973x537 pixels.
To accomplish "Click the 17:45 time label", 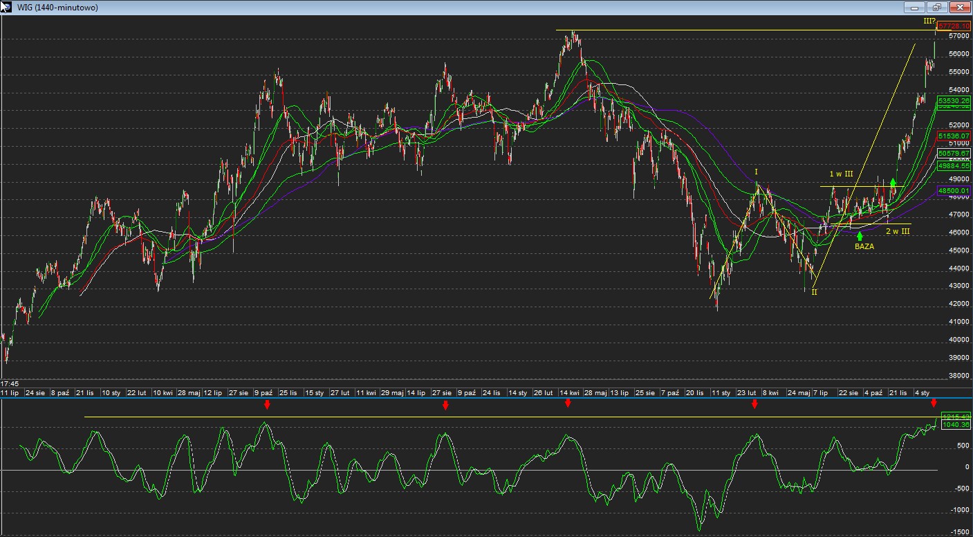I will tap(10, 383).
